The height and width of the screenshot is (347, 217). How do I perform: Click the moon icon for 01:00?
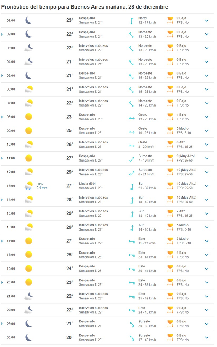[x=28, y=20]
